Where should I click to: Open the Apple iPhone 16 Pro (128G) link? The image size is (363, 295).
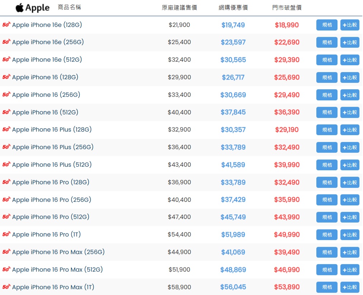[x=51, y=182]
